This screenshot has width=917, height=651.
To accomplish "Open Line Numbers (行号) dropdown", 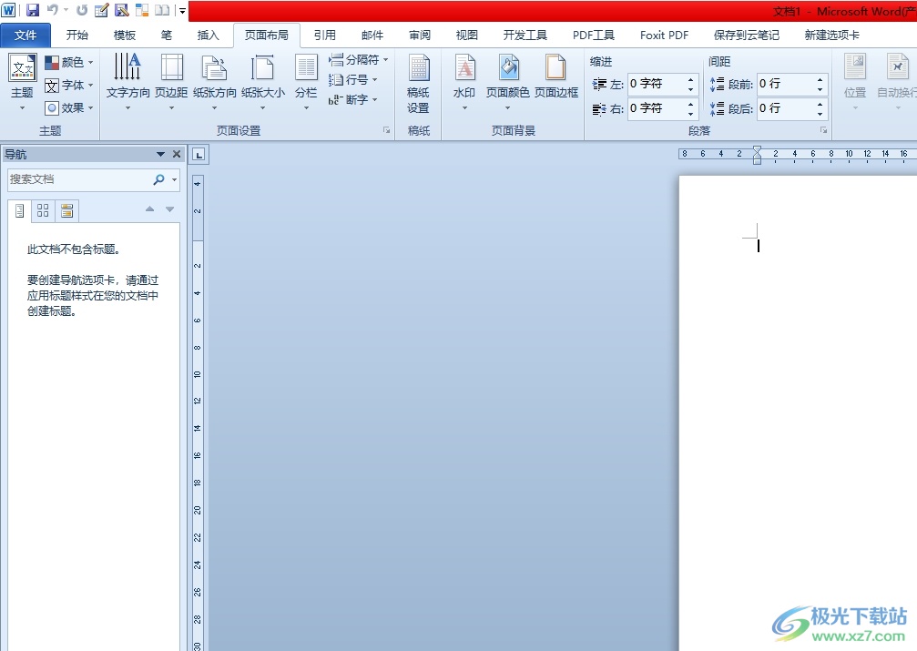I will (x=352, y=79).
